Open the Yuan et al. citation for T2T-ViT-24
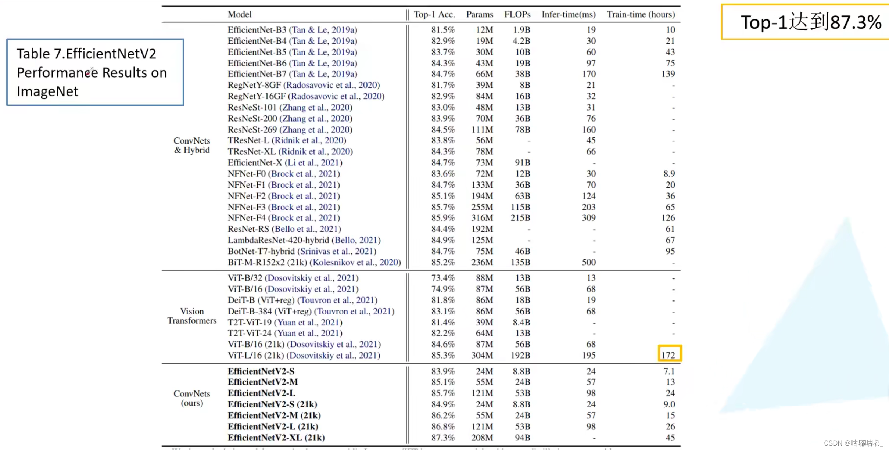 point(308,333)
